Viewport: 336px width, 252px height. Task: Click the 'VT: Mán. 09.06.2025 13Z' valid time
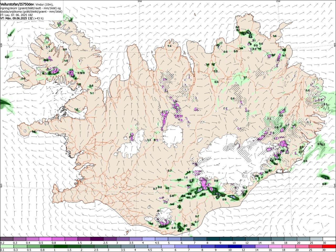pos(17,18)
